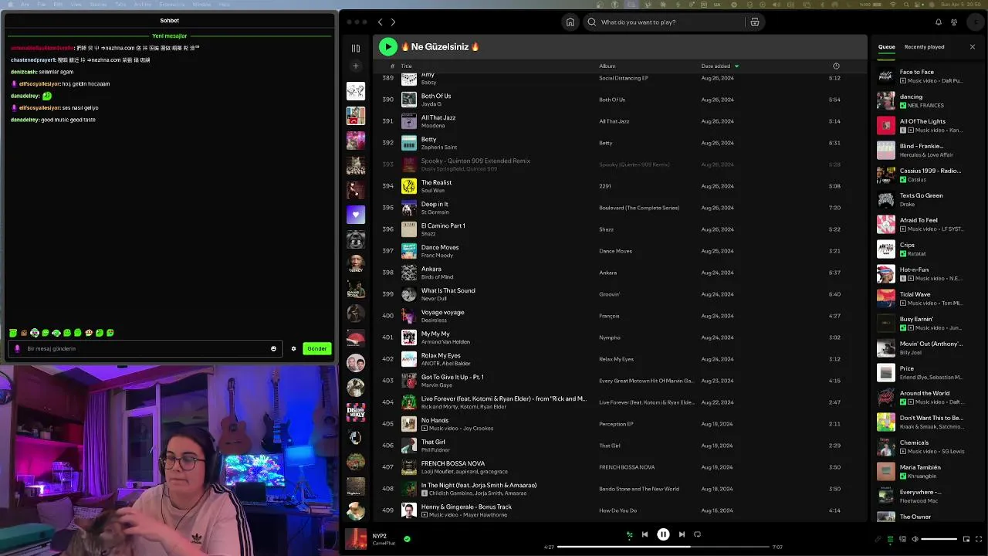Play the Ne Güzelsiniz playlist
This screenshot has width=988, height=556.
click(388, 46)
